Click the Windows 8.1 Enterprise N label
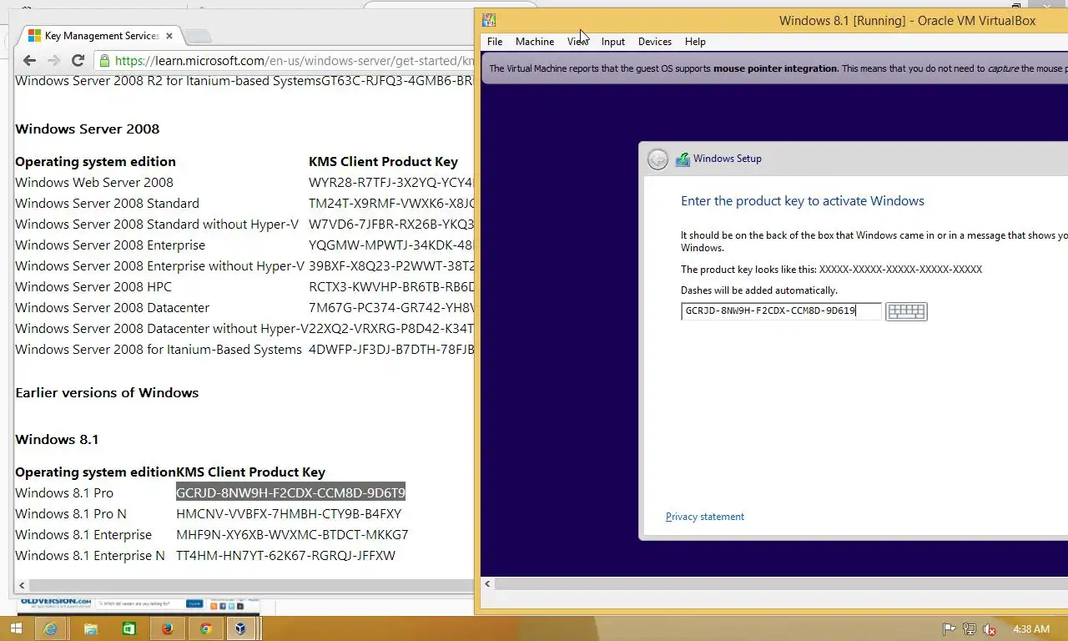The height and width of the screenshot is (641, 1068). point(90,555)
